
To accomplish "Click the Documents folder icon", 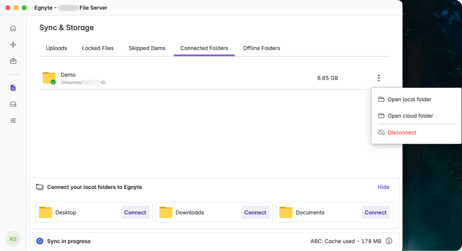I will (x=286, y=213).
